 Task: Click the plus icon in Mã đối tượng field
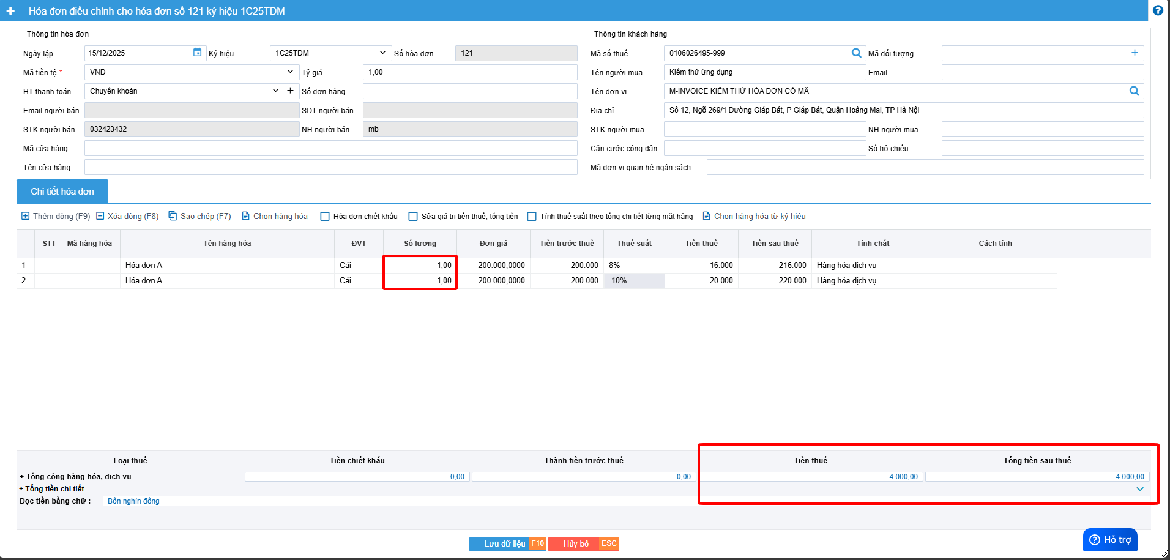[1135, 53]
